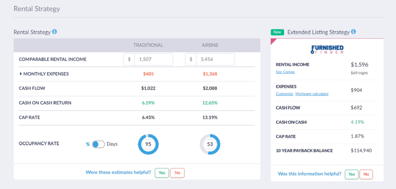The width and height of the screenshot is (396, 189).
Task: Click the Days label beside the toggle
Action: [x=112, y=144]
